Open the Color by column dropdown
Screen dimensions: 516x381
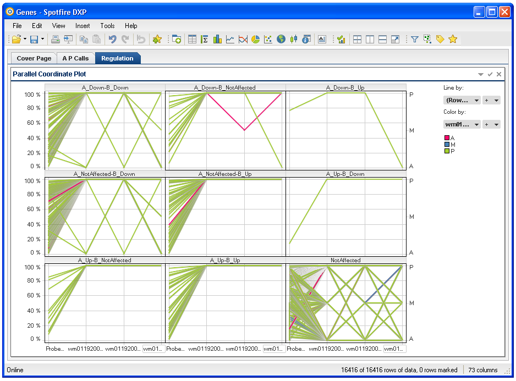pyautogui.click(x=462, y=125)
